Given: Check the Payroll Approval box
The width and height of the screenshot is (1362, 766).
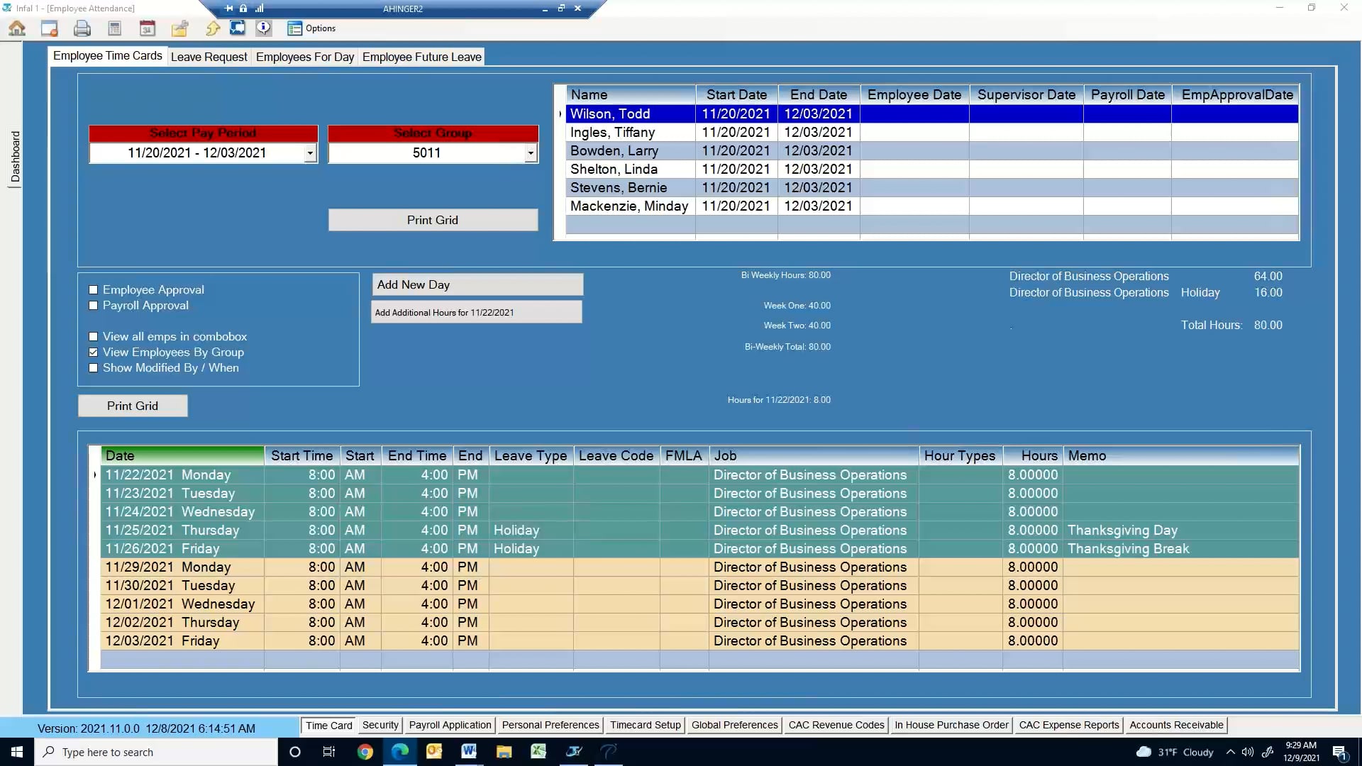Looking at the screenshot, I should [x=92, y=306].
